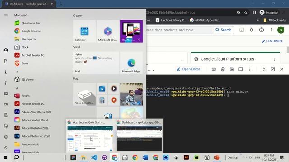Open Xbox Console Companion tile

pos(84,94)
